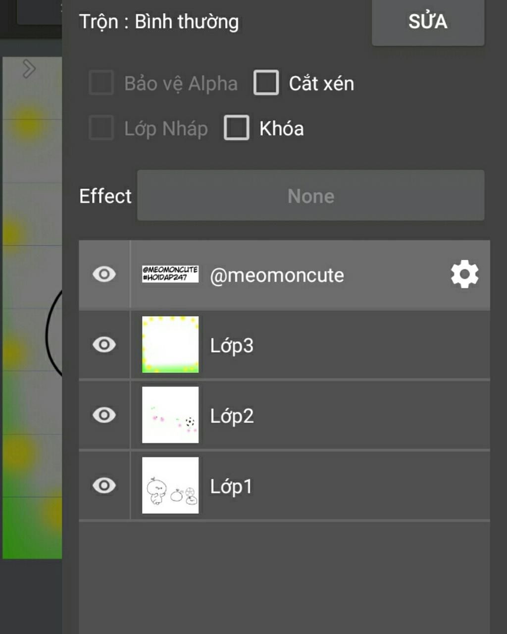The image size is (507, 634).
Task: Toggle the Bảo vệ Alpha checkbox
Action: 101,83
